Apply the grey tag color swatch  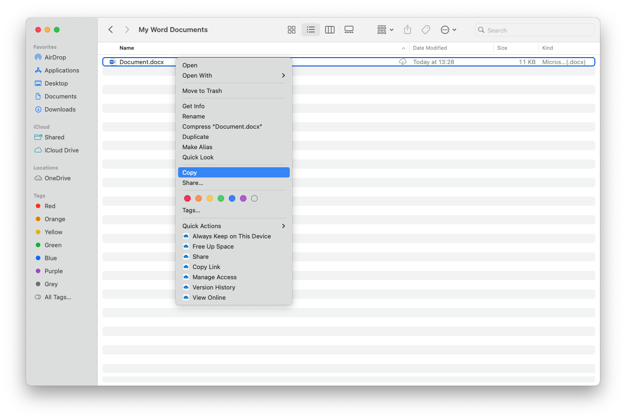tap(254, 198)
